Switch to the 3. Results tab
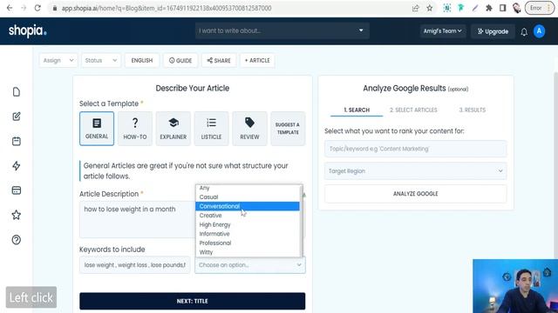This screenshot has height=313, width=558. coord(473,110)
